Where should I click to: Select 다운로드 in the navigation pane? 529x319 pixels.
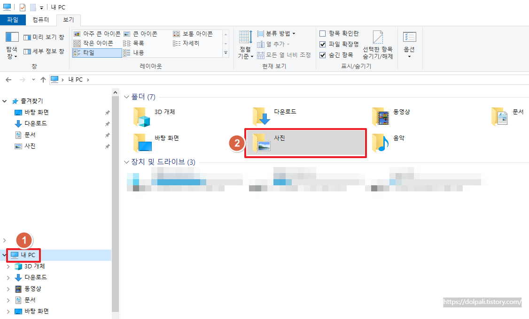coord(35,123)
